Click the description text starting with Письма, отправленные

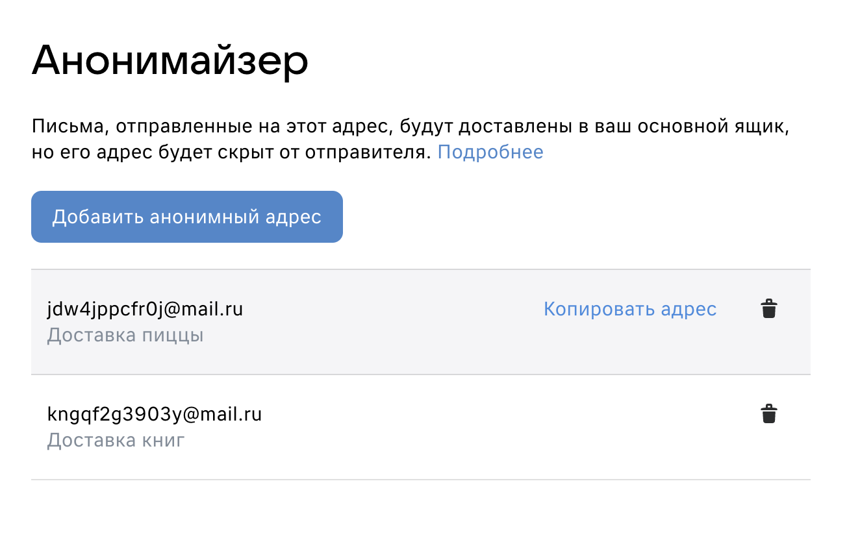click(410, 139)
